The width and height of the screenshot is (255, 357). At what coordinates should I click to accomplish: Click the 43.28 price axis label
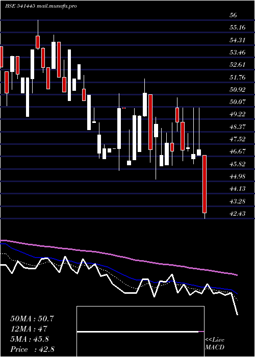tap(238, 201)
